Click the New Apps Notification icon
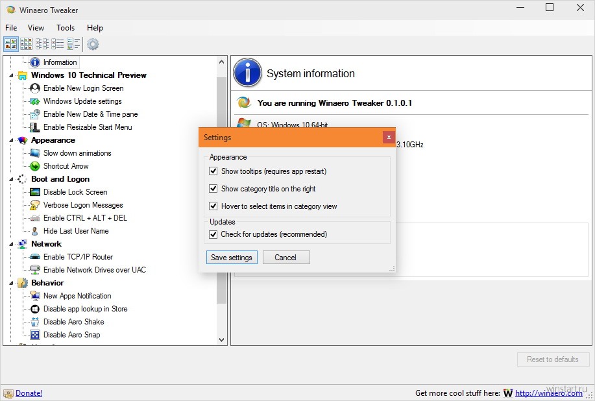This screenshot has height=401, width=595. coord(35,296)
